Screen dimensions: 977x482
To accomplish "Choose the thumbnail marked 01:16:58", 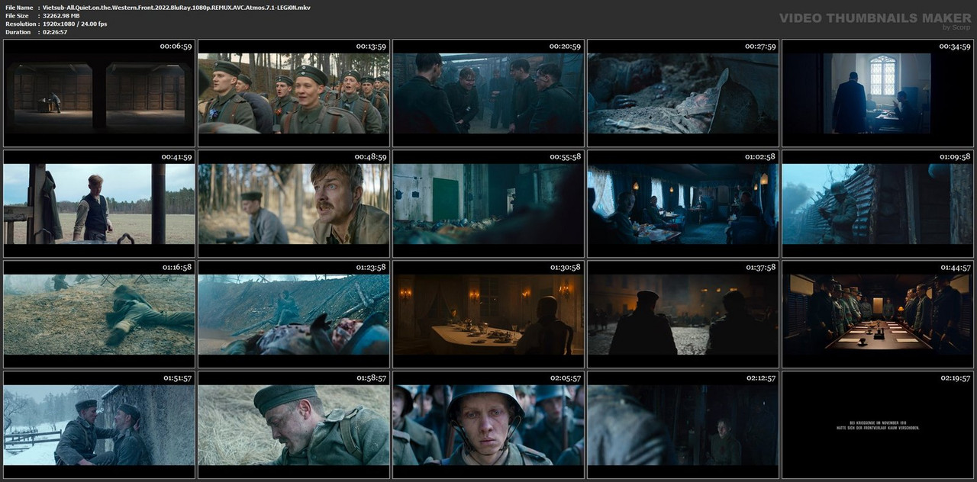I will [99, 314].
